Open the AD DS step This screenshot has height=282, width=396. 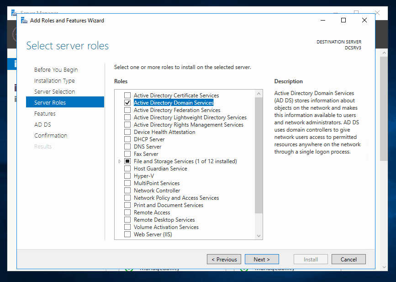pyautogui.click(x=42, y=125)
